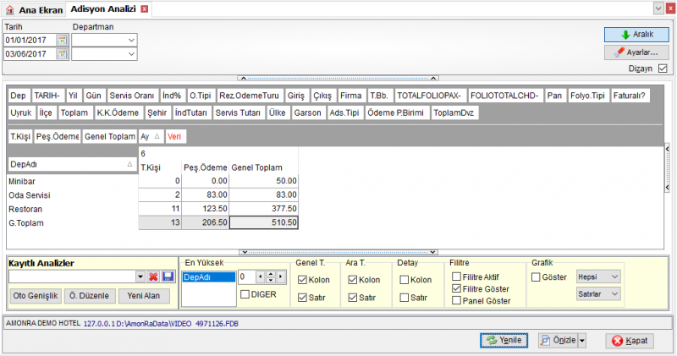Delete saved analysis with red X icon
This screenshot has width=677, height=356.
(153, 277)
